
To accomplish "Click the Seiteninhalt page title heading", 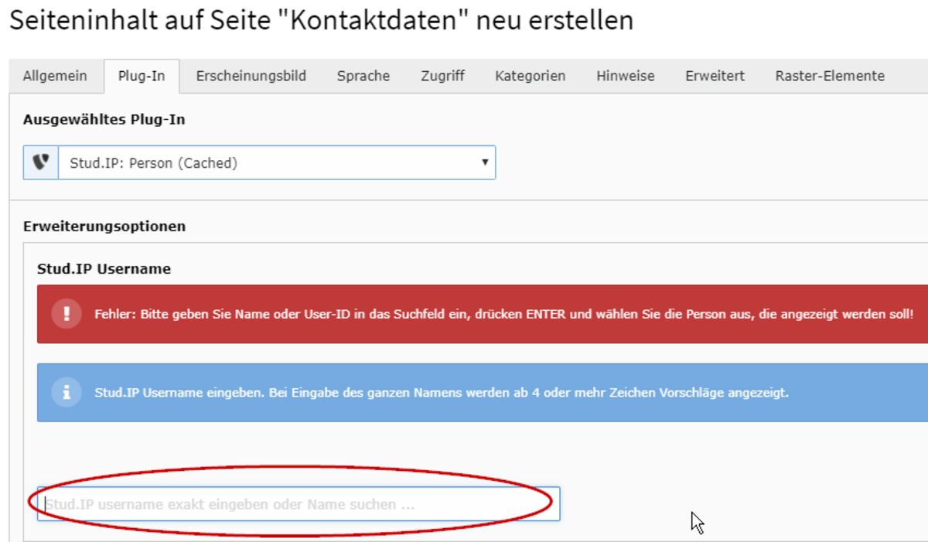I will tap(321, 20).
